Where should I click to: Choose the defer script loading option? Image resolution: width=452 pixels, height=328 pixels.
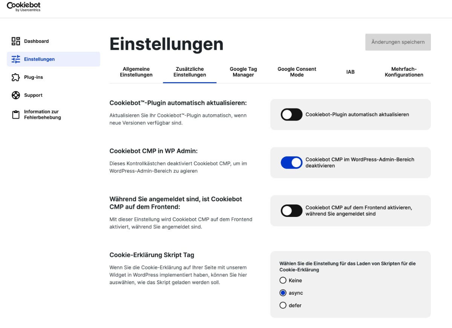283,305
